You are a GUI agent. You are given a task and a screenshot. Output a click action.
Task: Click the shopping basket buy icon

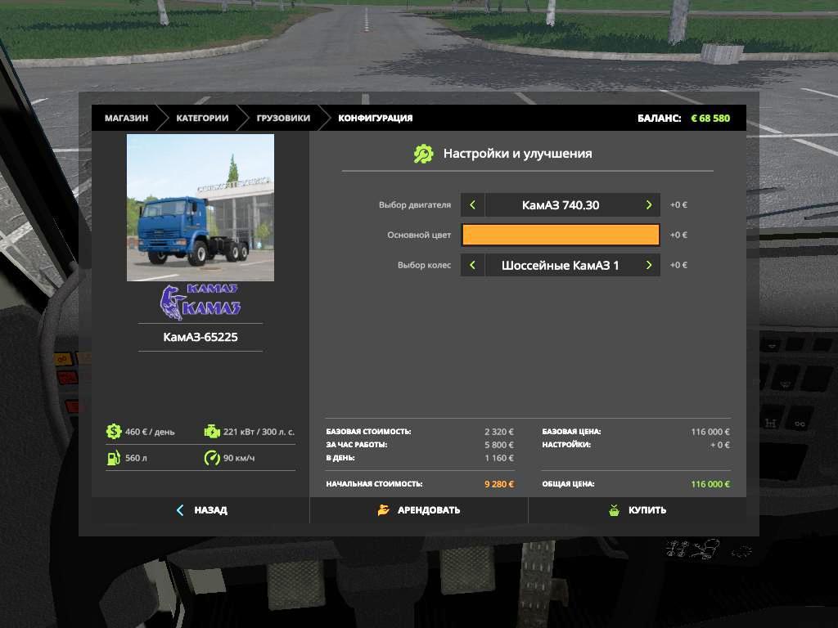614,510
